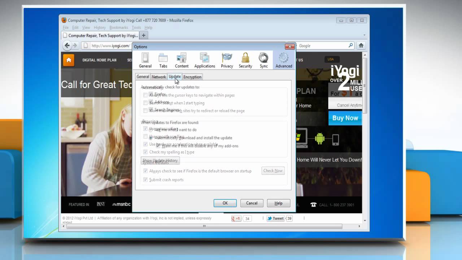Switch to the Encryption advanced subtab
Image resolution: width=462 pixels, height=260 pixels.
coord(192,77)
